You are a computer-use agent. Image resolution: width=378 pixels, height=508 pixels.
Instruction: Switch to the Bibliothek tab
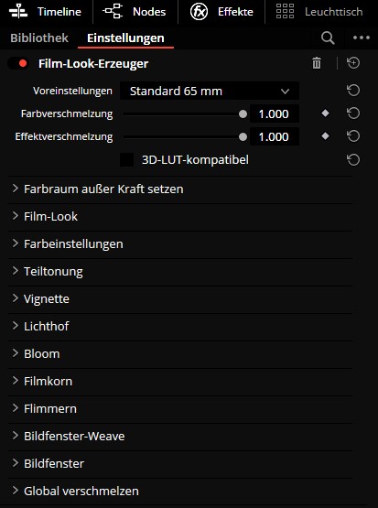point(39,38)
